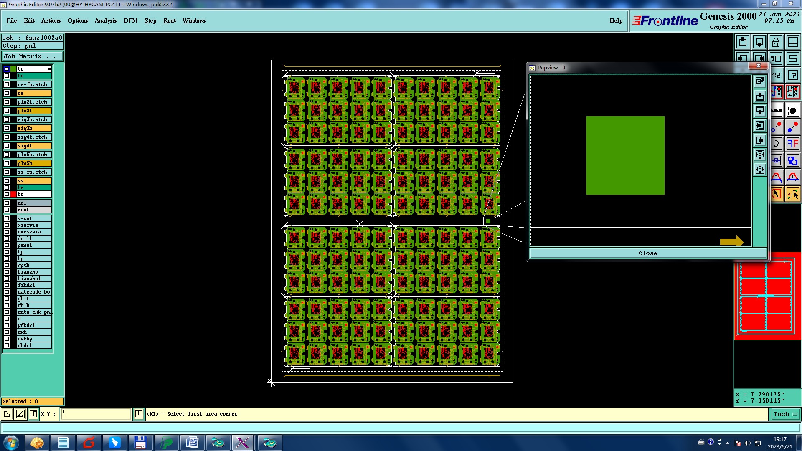
Task: Click the Help button
Action: pyautogui.click(x=616, y=20)
